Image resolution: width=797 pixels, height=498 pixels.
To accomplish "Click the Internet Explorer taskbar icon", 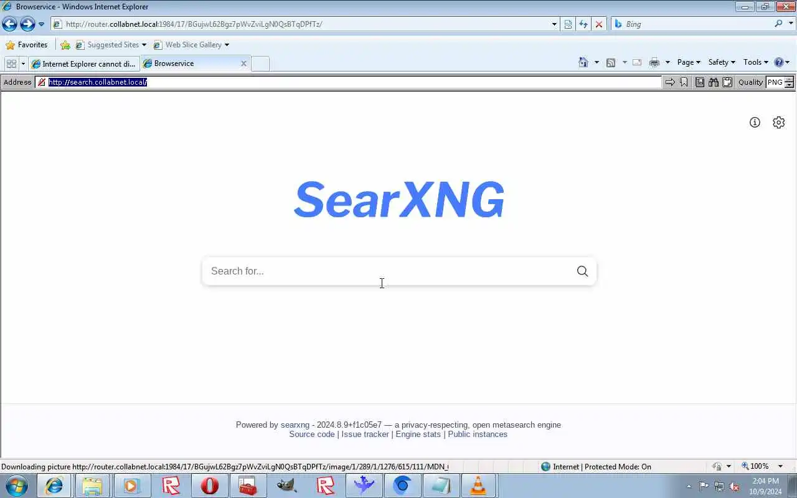I will point(54,486).
